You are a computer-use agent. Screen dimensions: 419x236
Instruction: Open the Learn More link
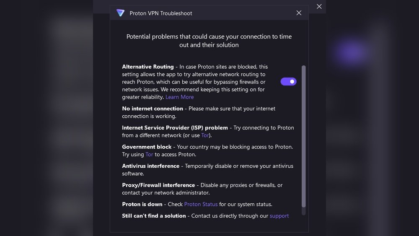[179, 97]
